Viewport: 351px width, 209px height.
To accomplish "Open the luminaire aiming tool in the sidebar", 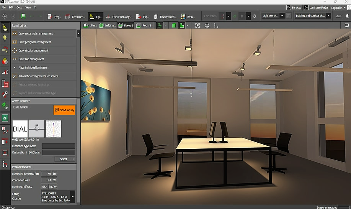I will click(x=5, y=49).
